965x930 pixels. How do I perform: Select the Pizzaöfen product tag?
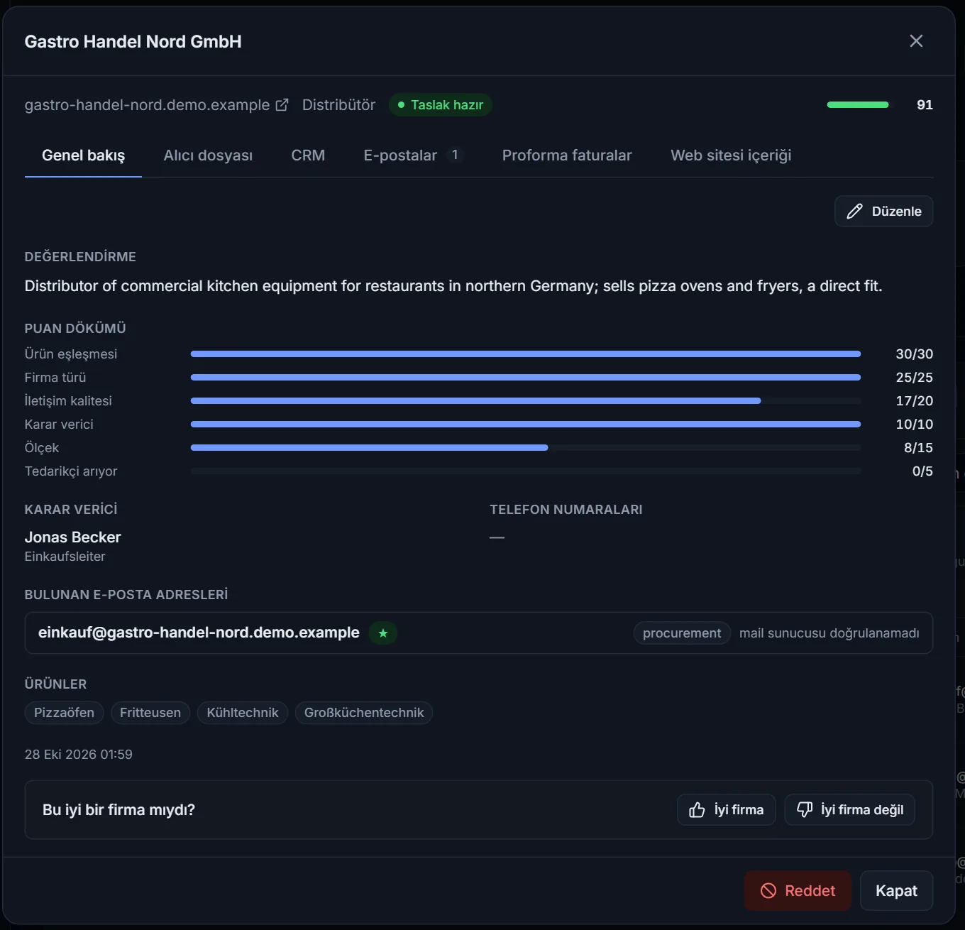pos(64,713)
